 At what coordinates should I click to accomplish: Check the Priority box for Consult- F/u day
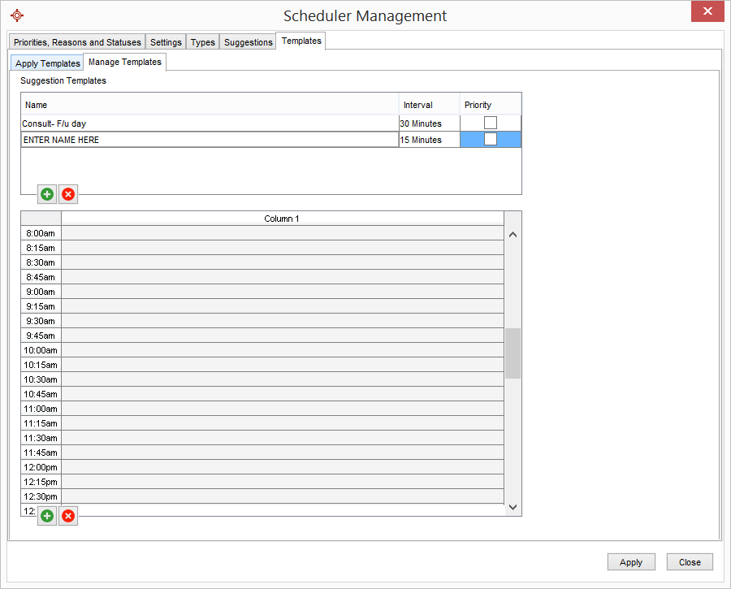click(x=490, y=123)
